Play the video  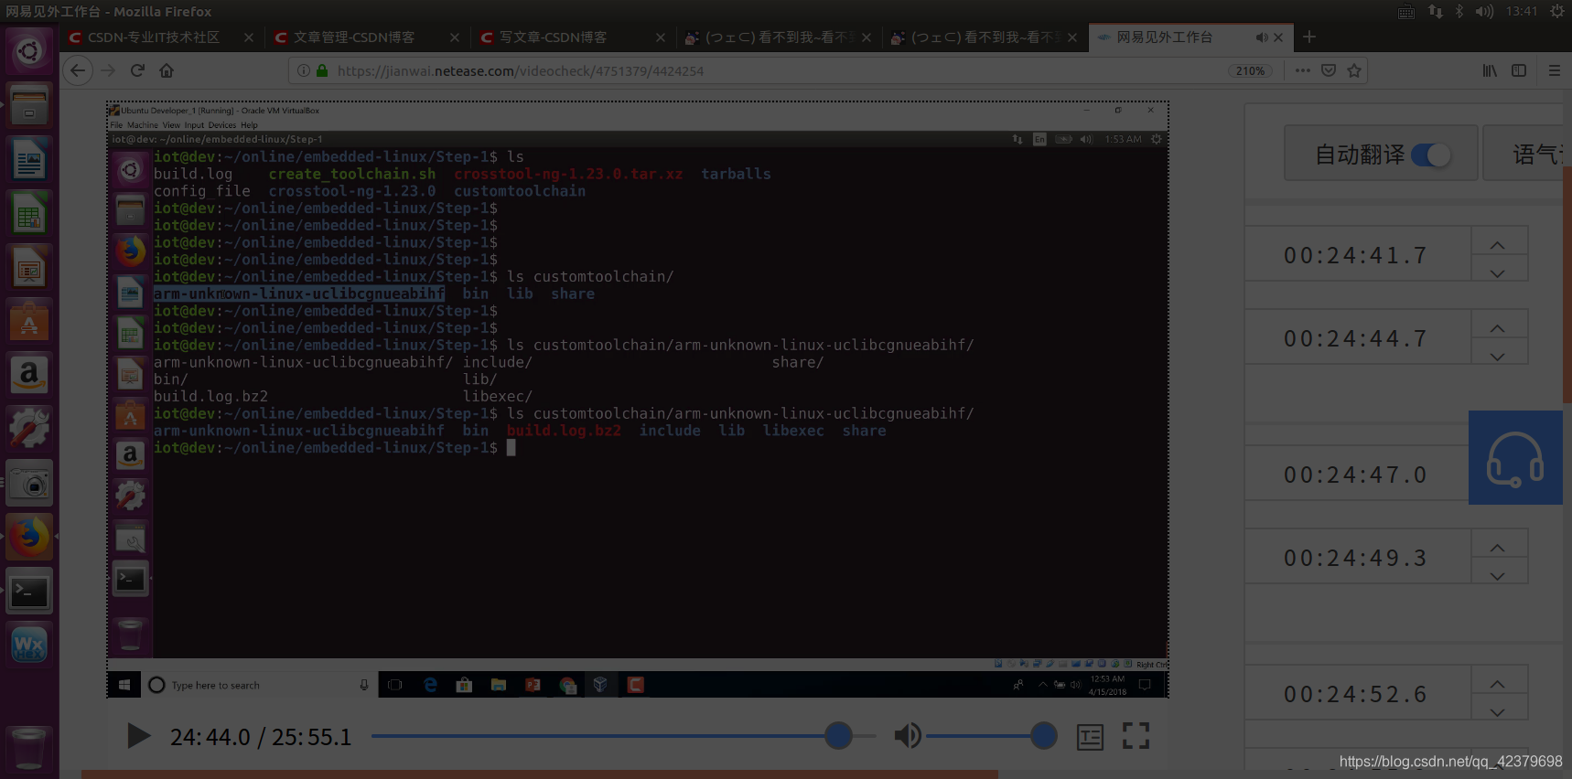click(138, 736)
